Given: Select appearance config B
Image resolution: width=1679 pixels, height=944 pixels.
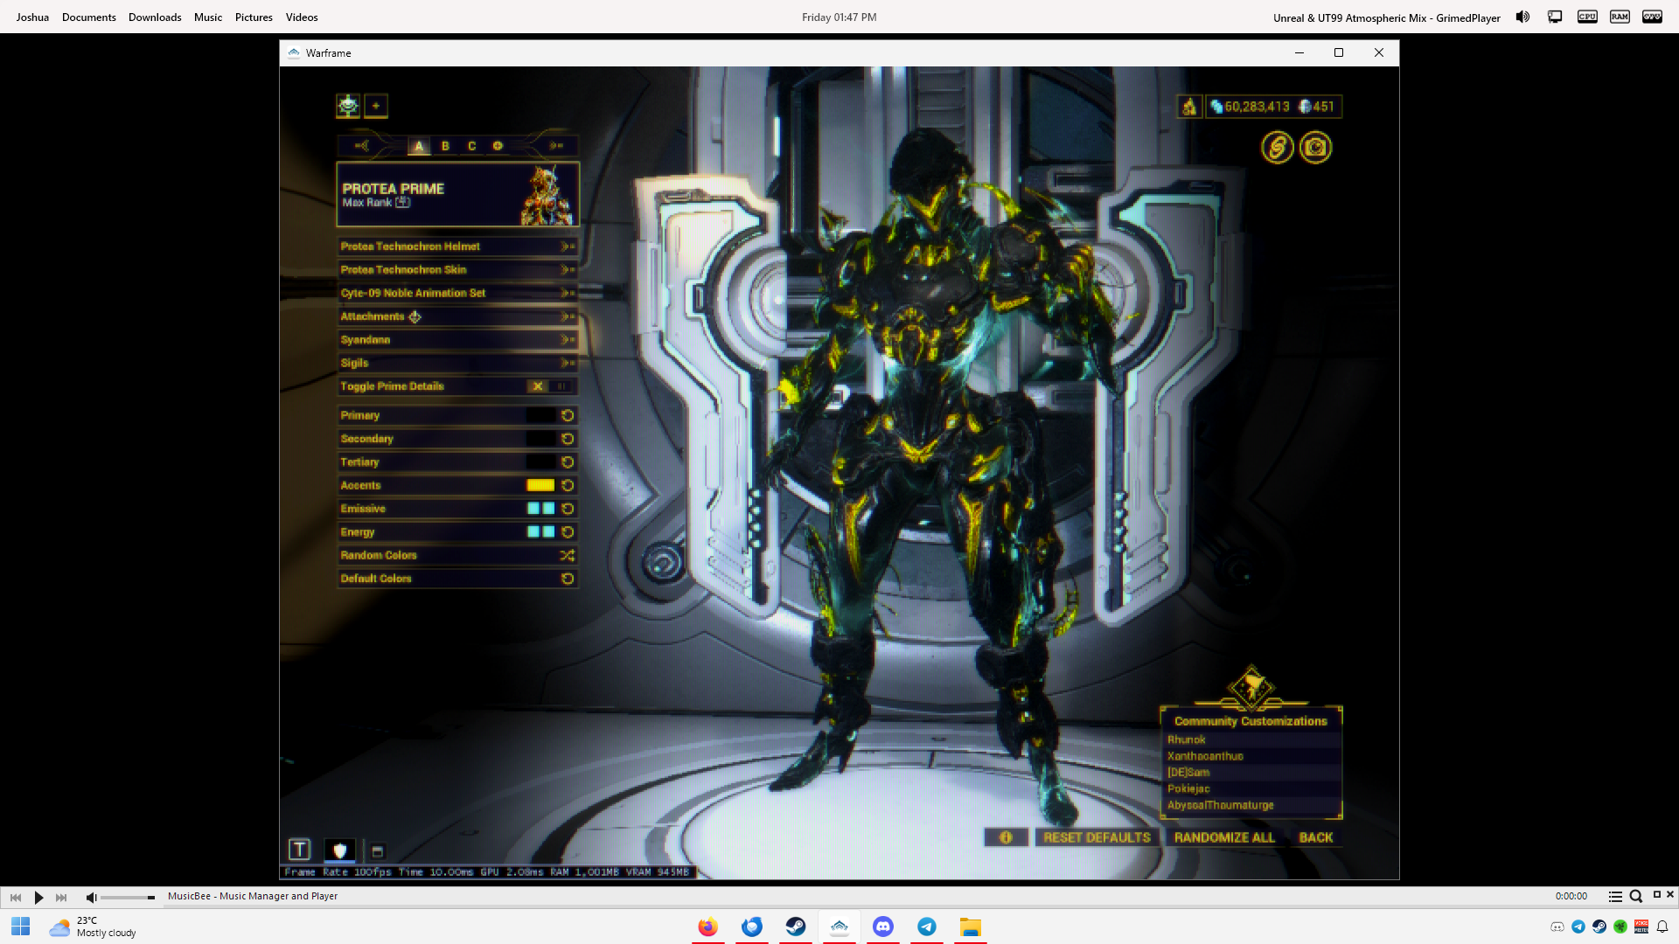Looking at the screenshot, I should coord(445,146).
